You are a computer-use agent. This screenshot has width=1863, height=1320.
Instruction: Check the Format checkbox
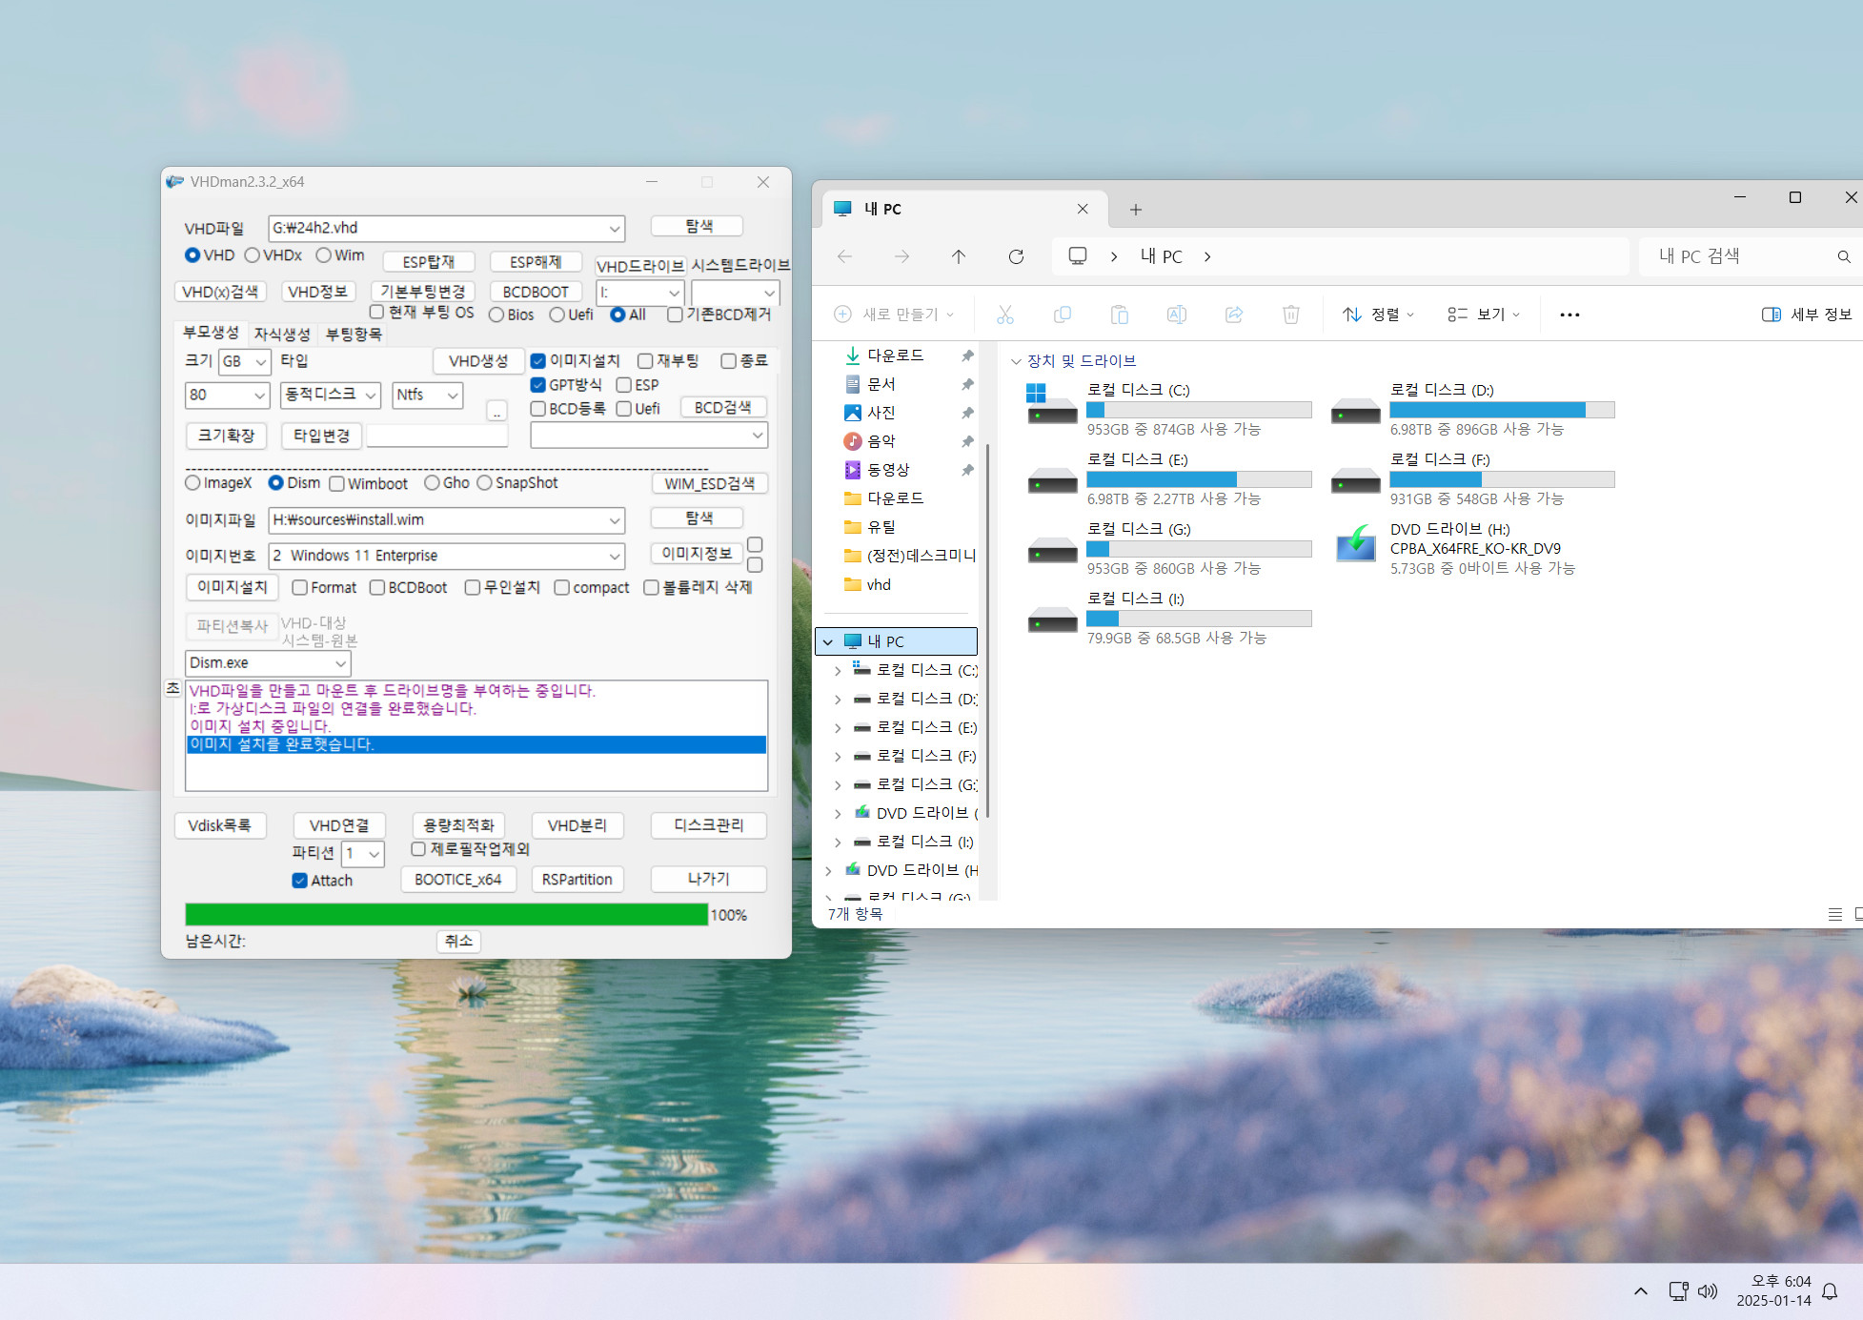tap(299, 588)
